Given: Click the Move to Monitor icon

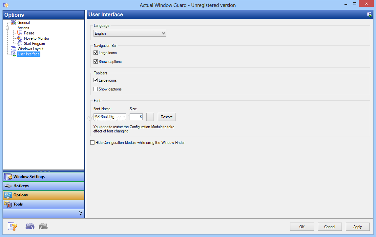Looking at the screenshot, I should (20, 38).
